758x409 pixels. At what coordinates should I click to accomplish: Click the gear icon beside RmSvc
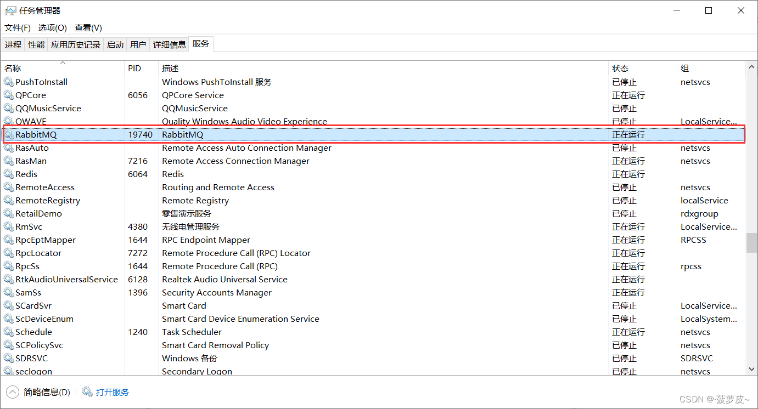(x=9, y=227)
